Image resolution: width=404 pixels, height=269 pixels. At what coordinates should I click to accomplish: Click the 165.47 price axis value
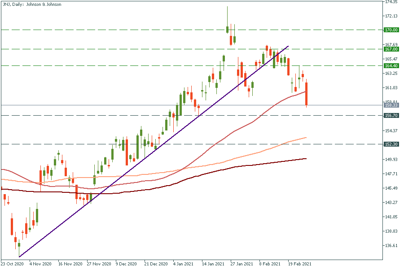(x=391, y=59)
